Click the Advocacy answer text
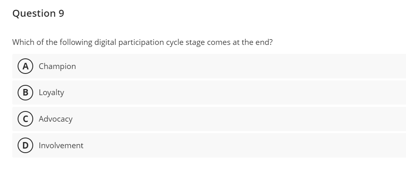Image resolution: width=406 pixels, height=169 pixels. pos(56,119)
